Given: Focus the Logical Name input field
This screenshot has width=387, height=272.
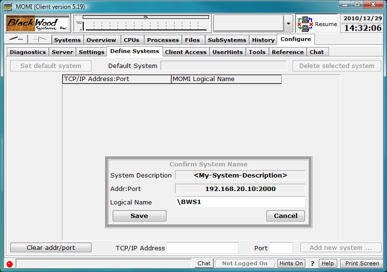Looking at the screenshot, I should pos(240,202).
